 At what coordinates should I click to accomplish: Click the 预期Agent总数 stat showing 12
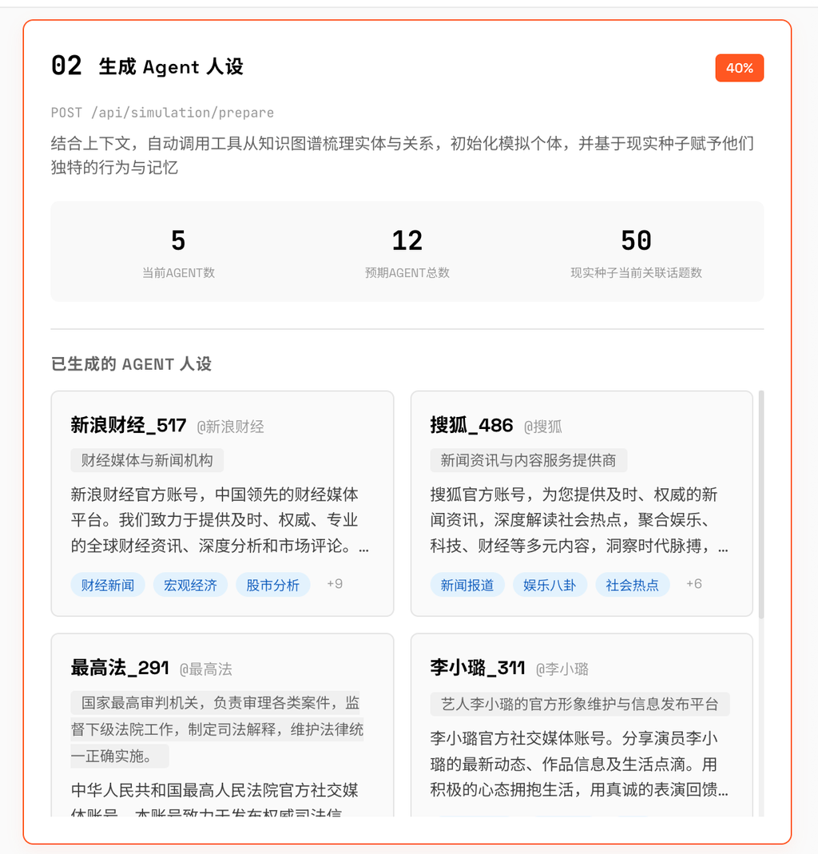click(407, 251)
